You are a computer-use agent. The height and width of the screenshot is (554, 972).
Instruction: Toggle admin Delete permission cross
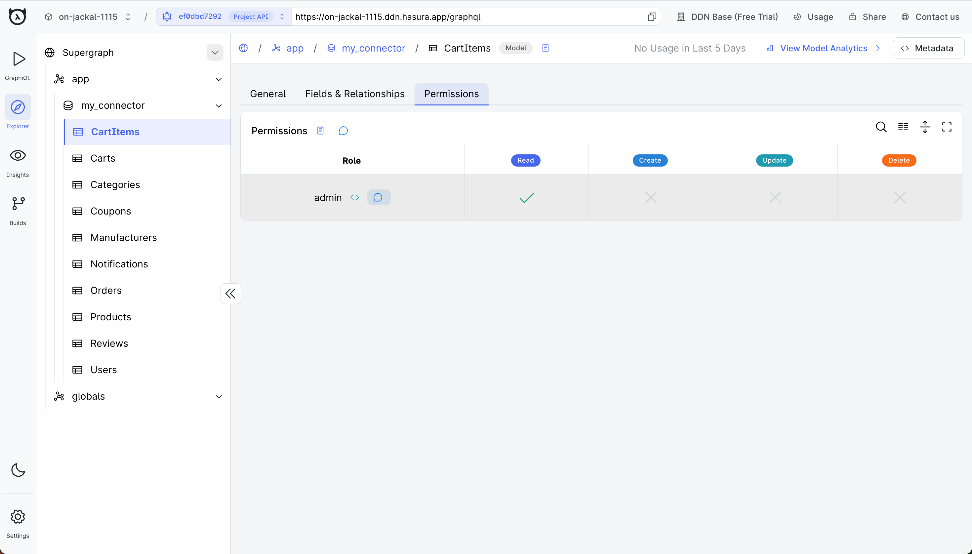pyautogui.click(x=899, y=197)
